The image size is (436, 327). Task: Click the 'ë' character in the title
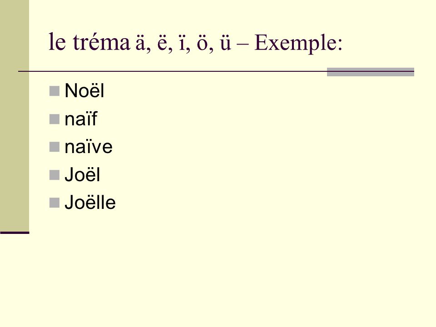[x=162, y=44]
